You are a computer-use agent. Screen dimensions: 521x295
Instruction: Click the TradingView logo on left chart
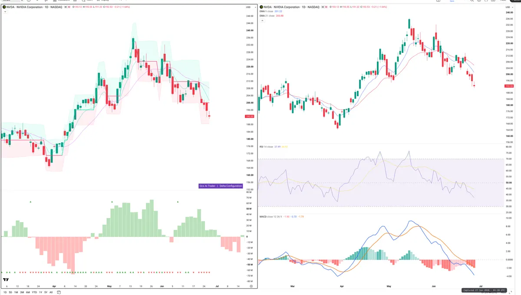click(x=6, y=280)
